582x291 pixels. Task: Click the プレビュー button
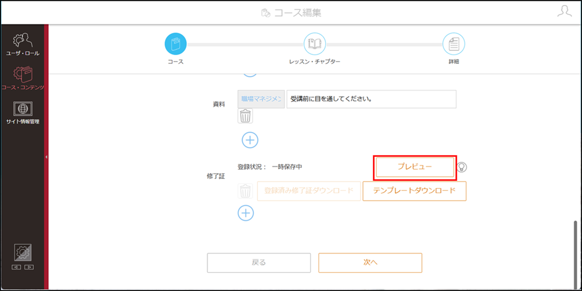point(415,166)
